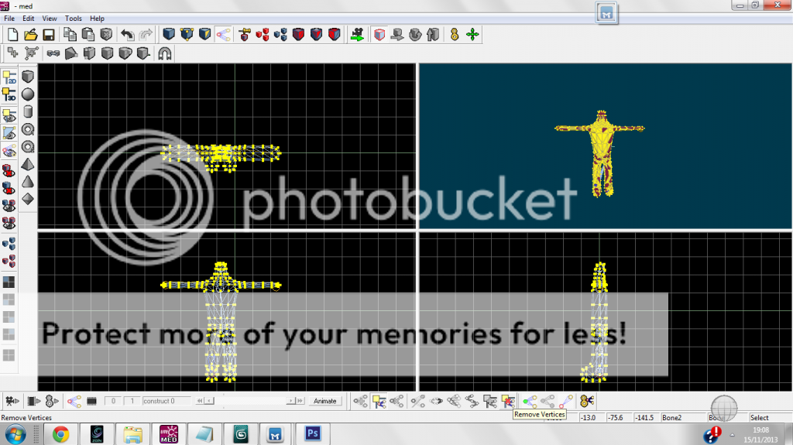Click the '-75.6' coordinate value
The width and height of the screenshot is (793, 445).
[x=616, y=418]
